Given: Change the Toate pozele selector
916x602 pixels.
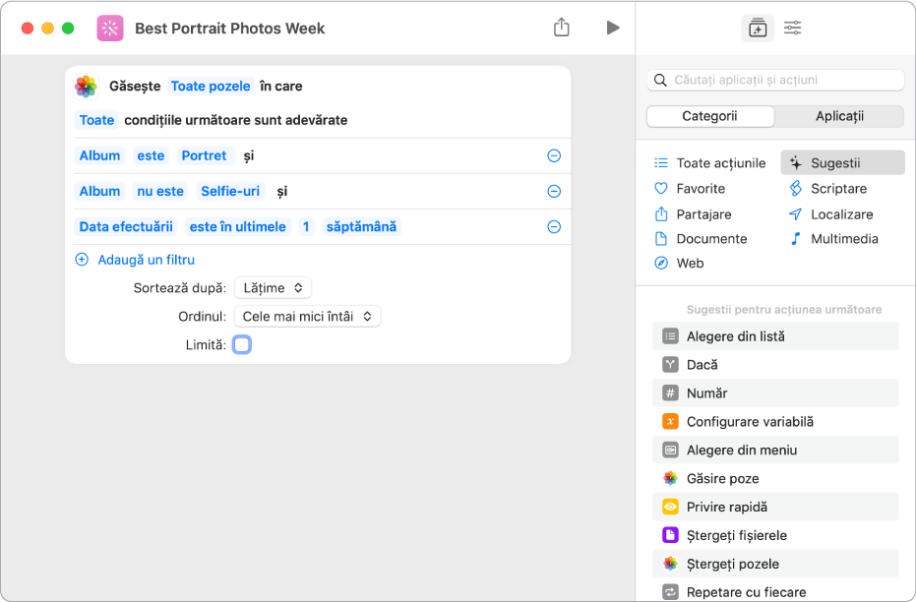Looking at the screenshot, I should [211, 87].
